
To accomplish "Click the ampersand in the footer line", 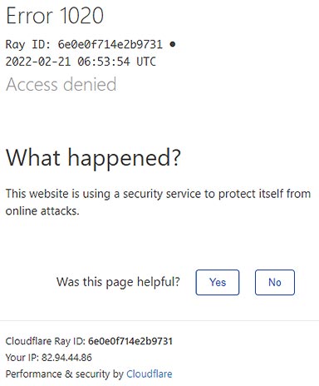I will pos(68,374).
